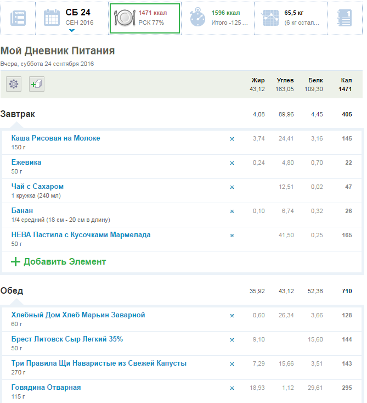The width and height of the screenshot is (367, 403).
Task: Delete the Ежевика item with x
Action: (x=232, y=163)
